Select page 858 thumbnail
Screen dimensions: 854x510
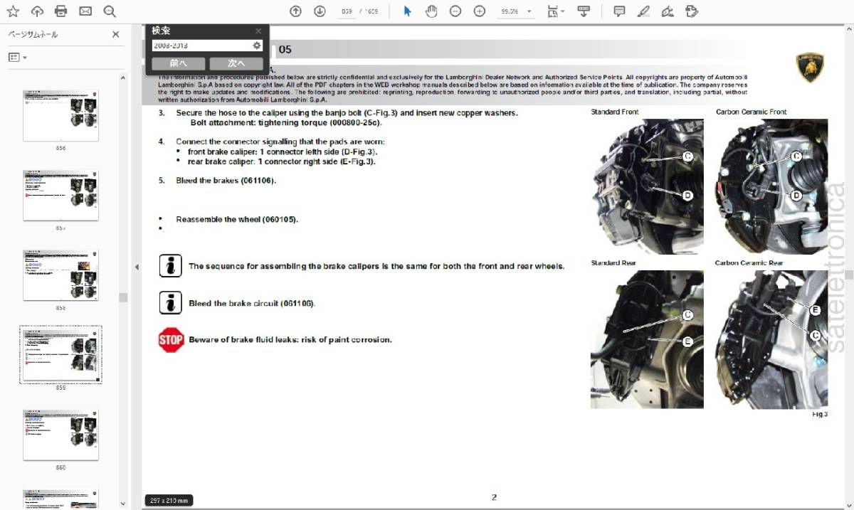60,275
